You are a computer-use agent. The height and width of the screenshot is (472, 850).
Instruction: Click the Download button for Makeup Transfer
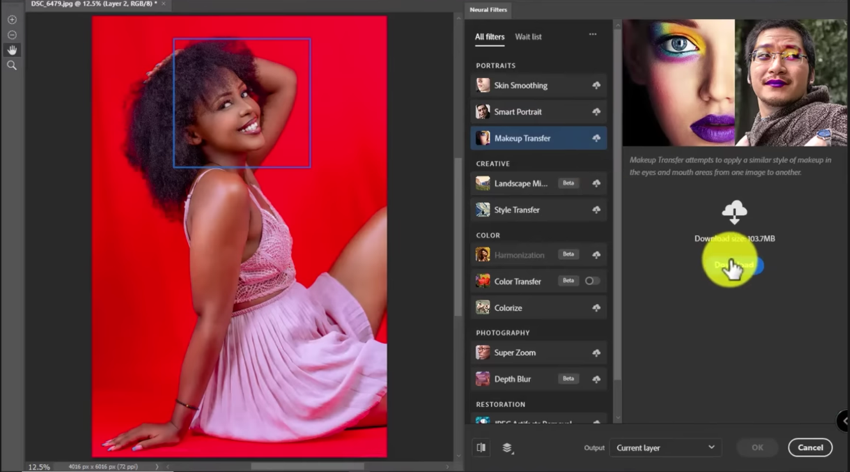pos(735,265)
